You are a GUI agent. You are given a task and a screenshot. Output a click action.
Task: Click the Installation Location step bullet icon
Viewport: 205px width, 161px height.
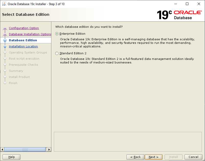5,46
